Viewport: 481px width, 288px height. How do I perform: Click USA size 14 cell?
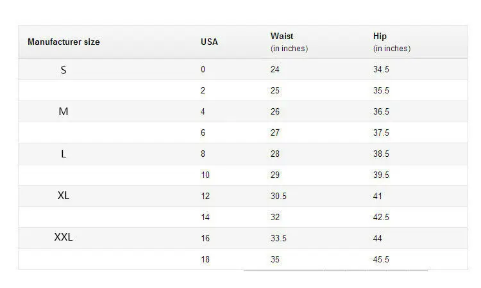tap(205, 218)
